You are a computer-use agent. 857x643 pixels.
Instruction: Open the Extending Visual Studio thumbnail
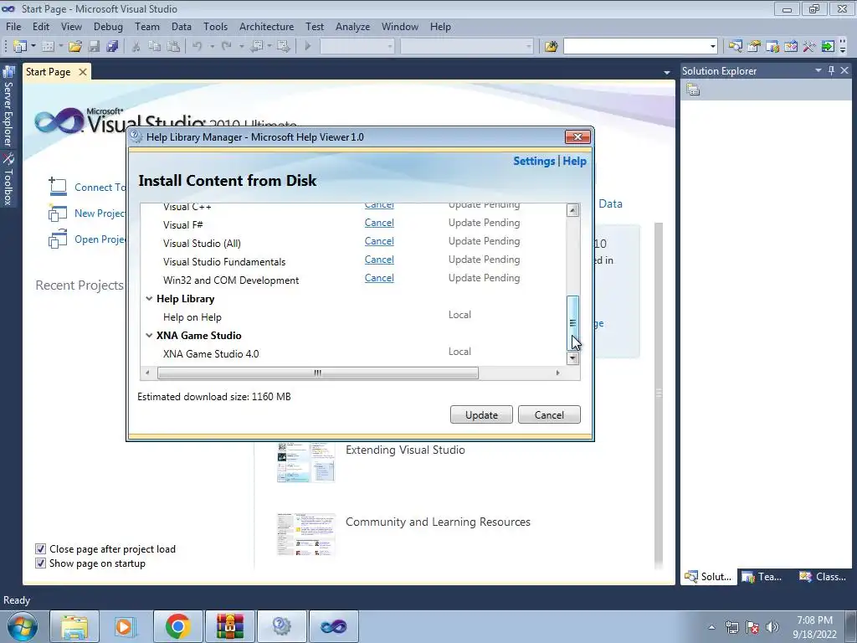click(306, 462)
